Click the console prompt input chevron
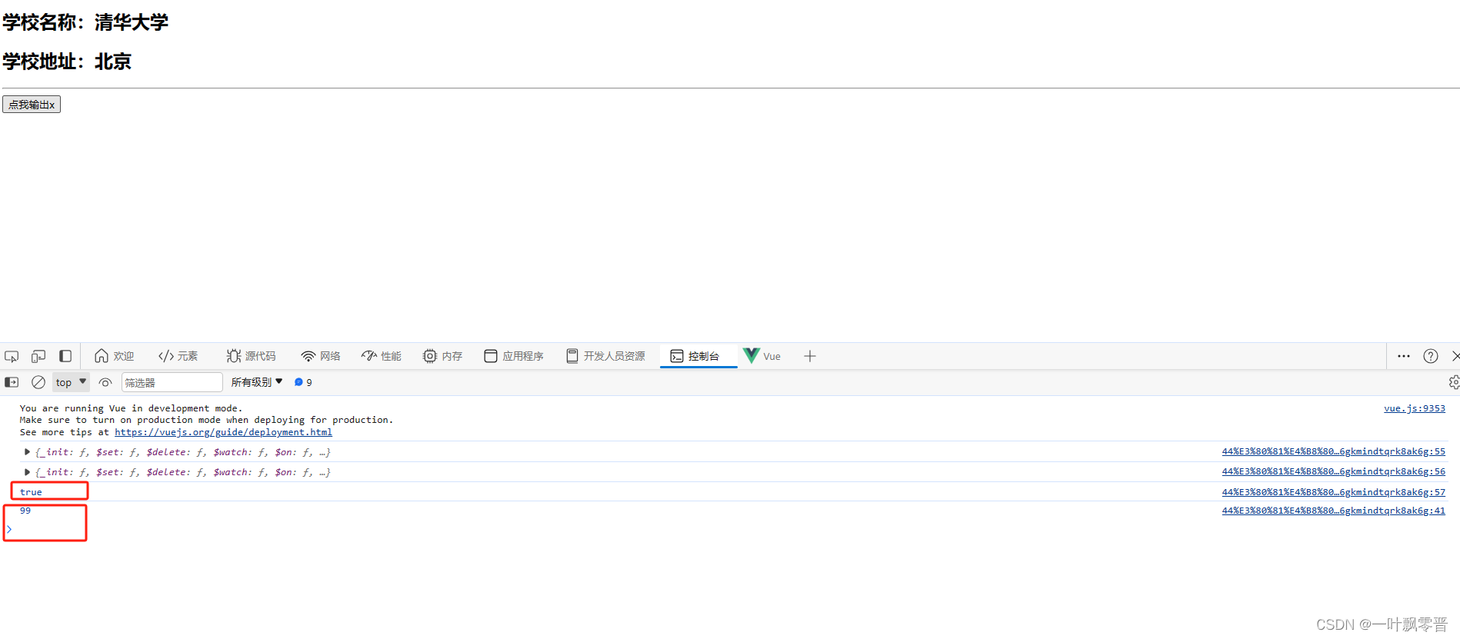The image size is (1460, 639). coord(9,529)
